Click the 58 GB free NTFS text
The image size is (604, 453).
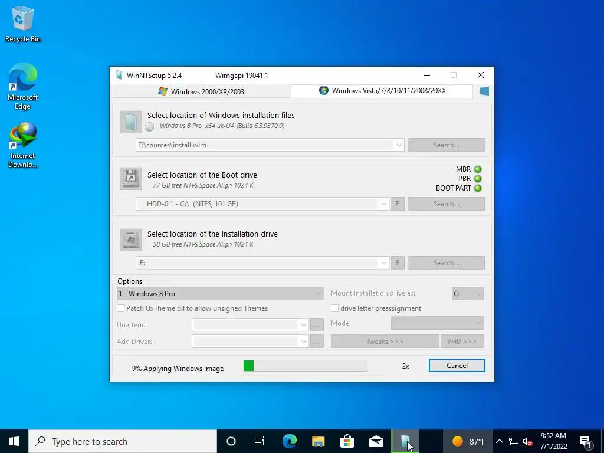pyautogui.click(x=203, y=244)
